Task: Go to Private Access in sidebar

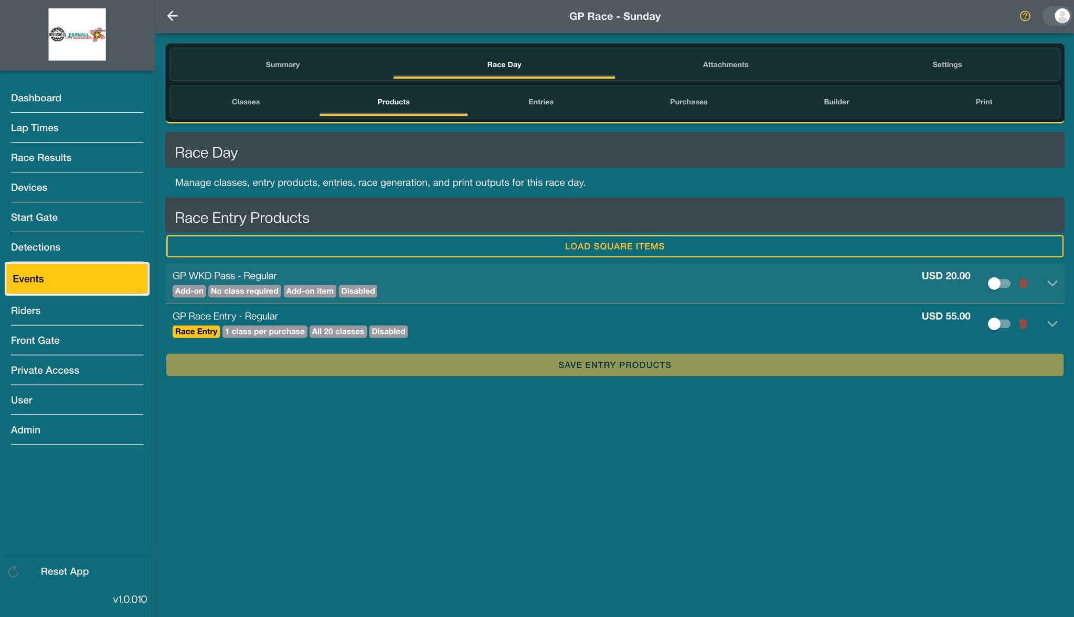Action: pos(77,371)
